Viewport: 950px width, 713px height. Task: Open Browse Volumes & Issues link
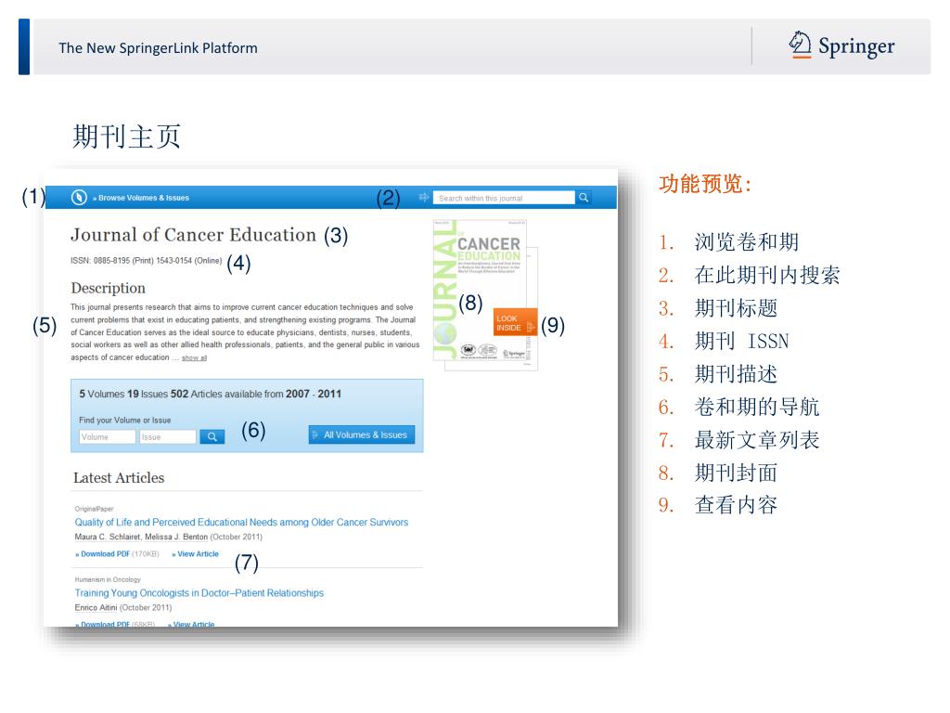pyautogui.click(x=141, y=198)
